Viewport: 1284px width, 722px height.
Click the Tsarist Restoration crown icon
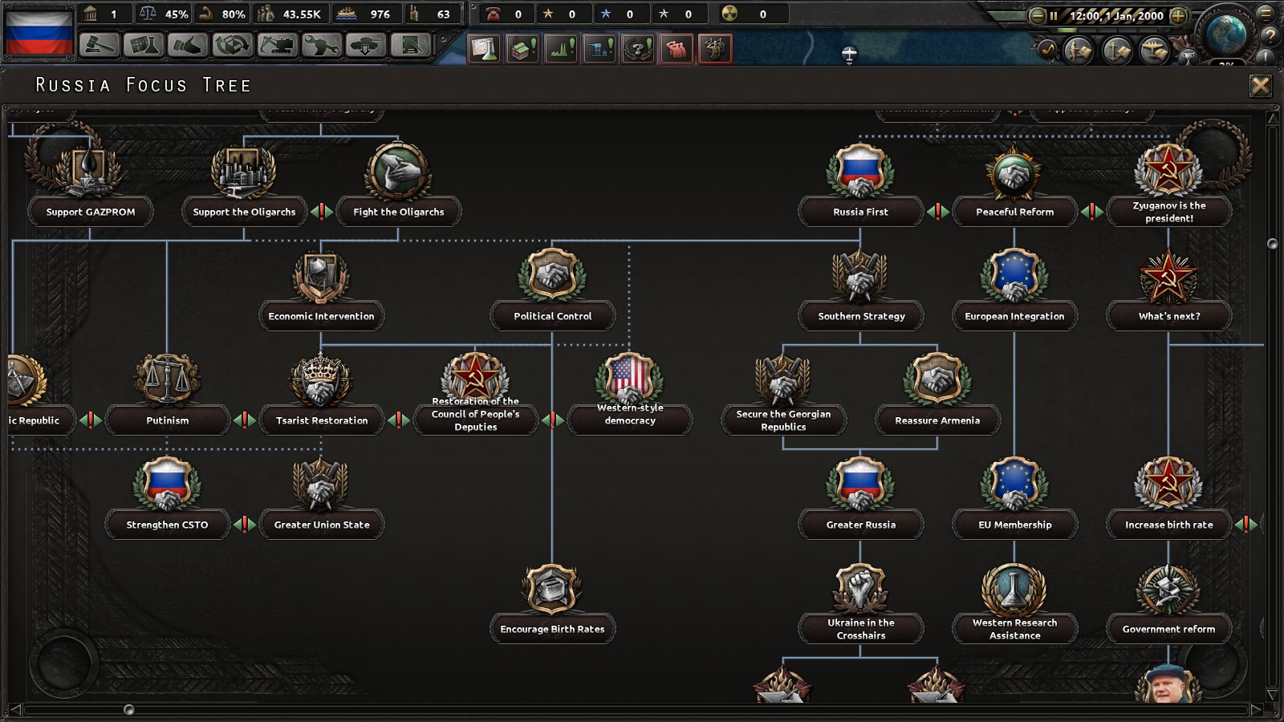pos(321,380)
